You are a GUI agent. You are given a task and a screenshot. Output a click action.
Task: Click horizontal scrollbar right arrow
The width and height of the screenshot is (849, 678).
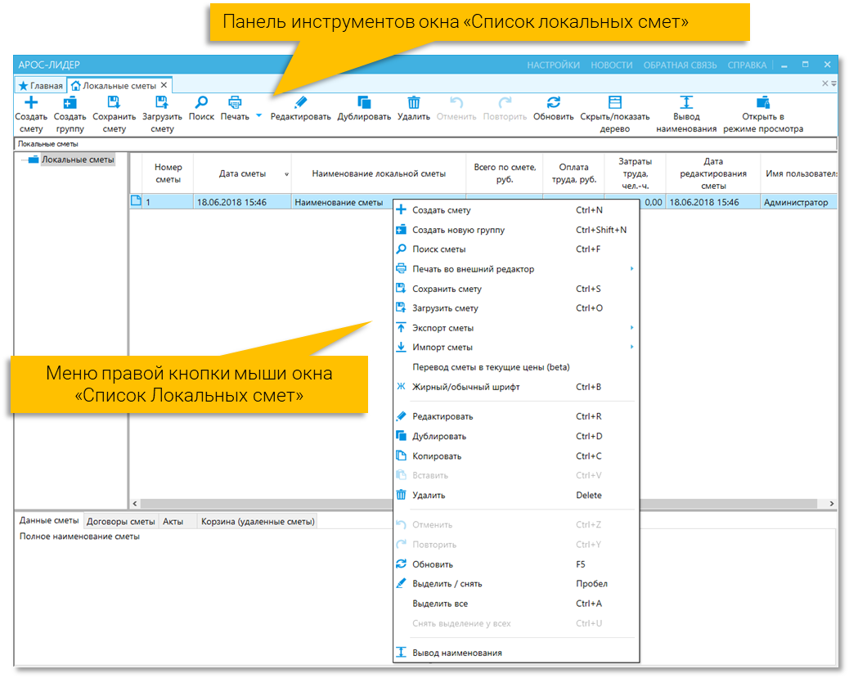tap(832, 504)
